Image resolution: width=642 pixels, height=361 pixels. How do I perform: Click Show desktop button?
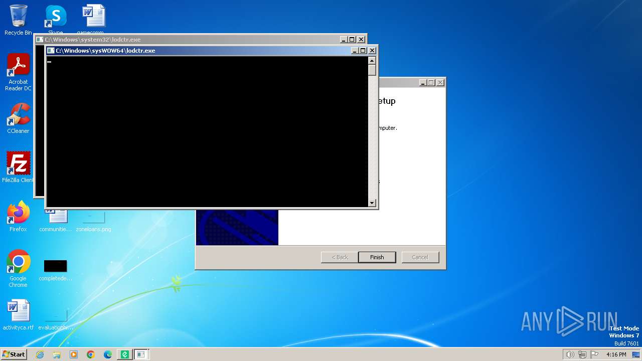pos(636,354)
